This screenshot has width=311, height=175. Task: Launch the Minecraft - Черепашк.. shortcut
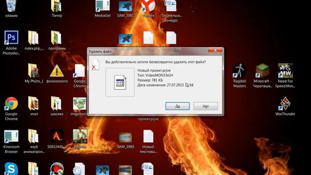262,75
